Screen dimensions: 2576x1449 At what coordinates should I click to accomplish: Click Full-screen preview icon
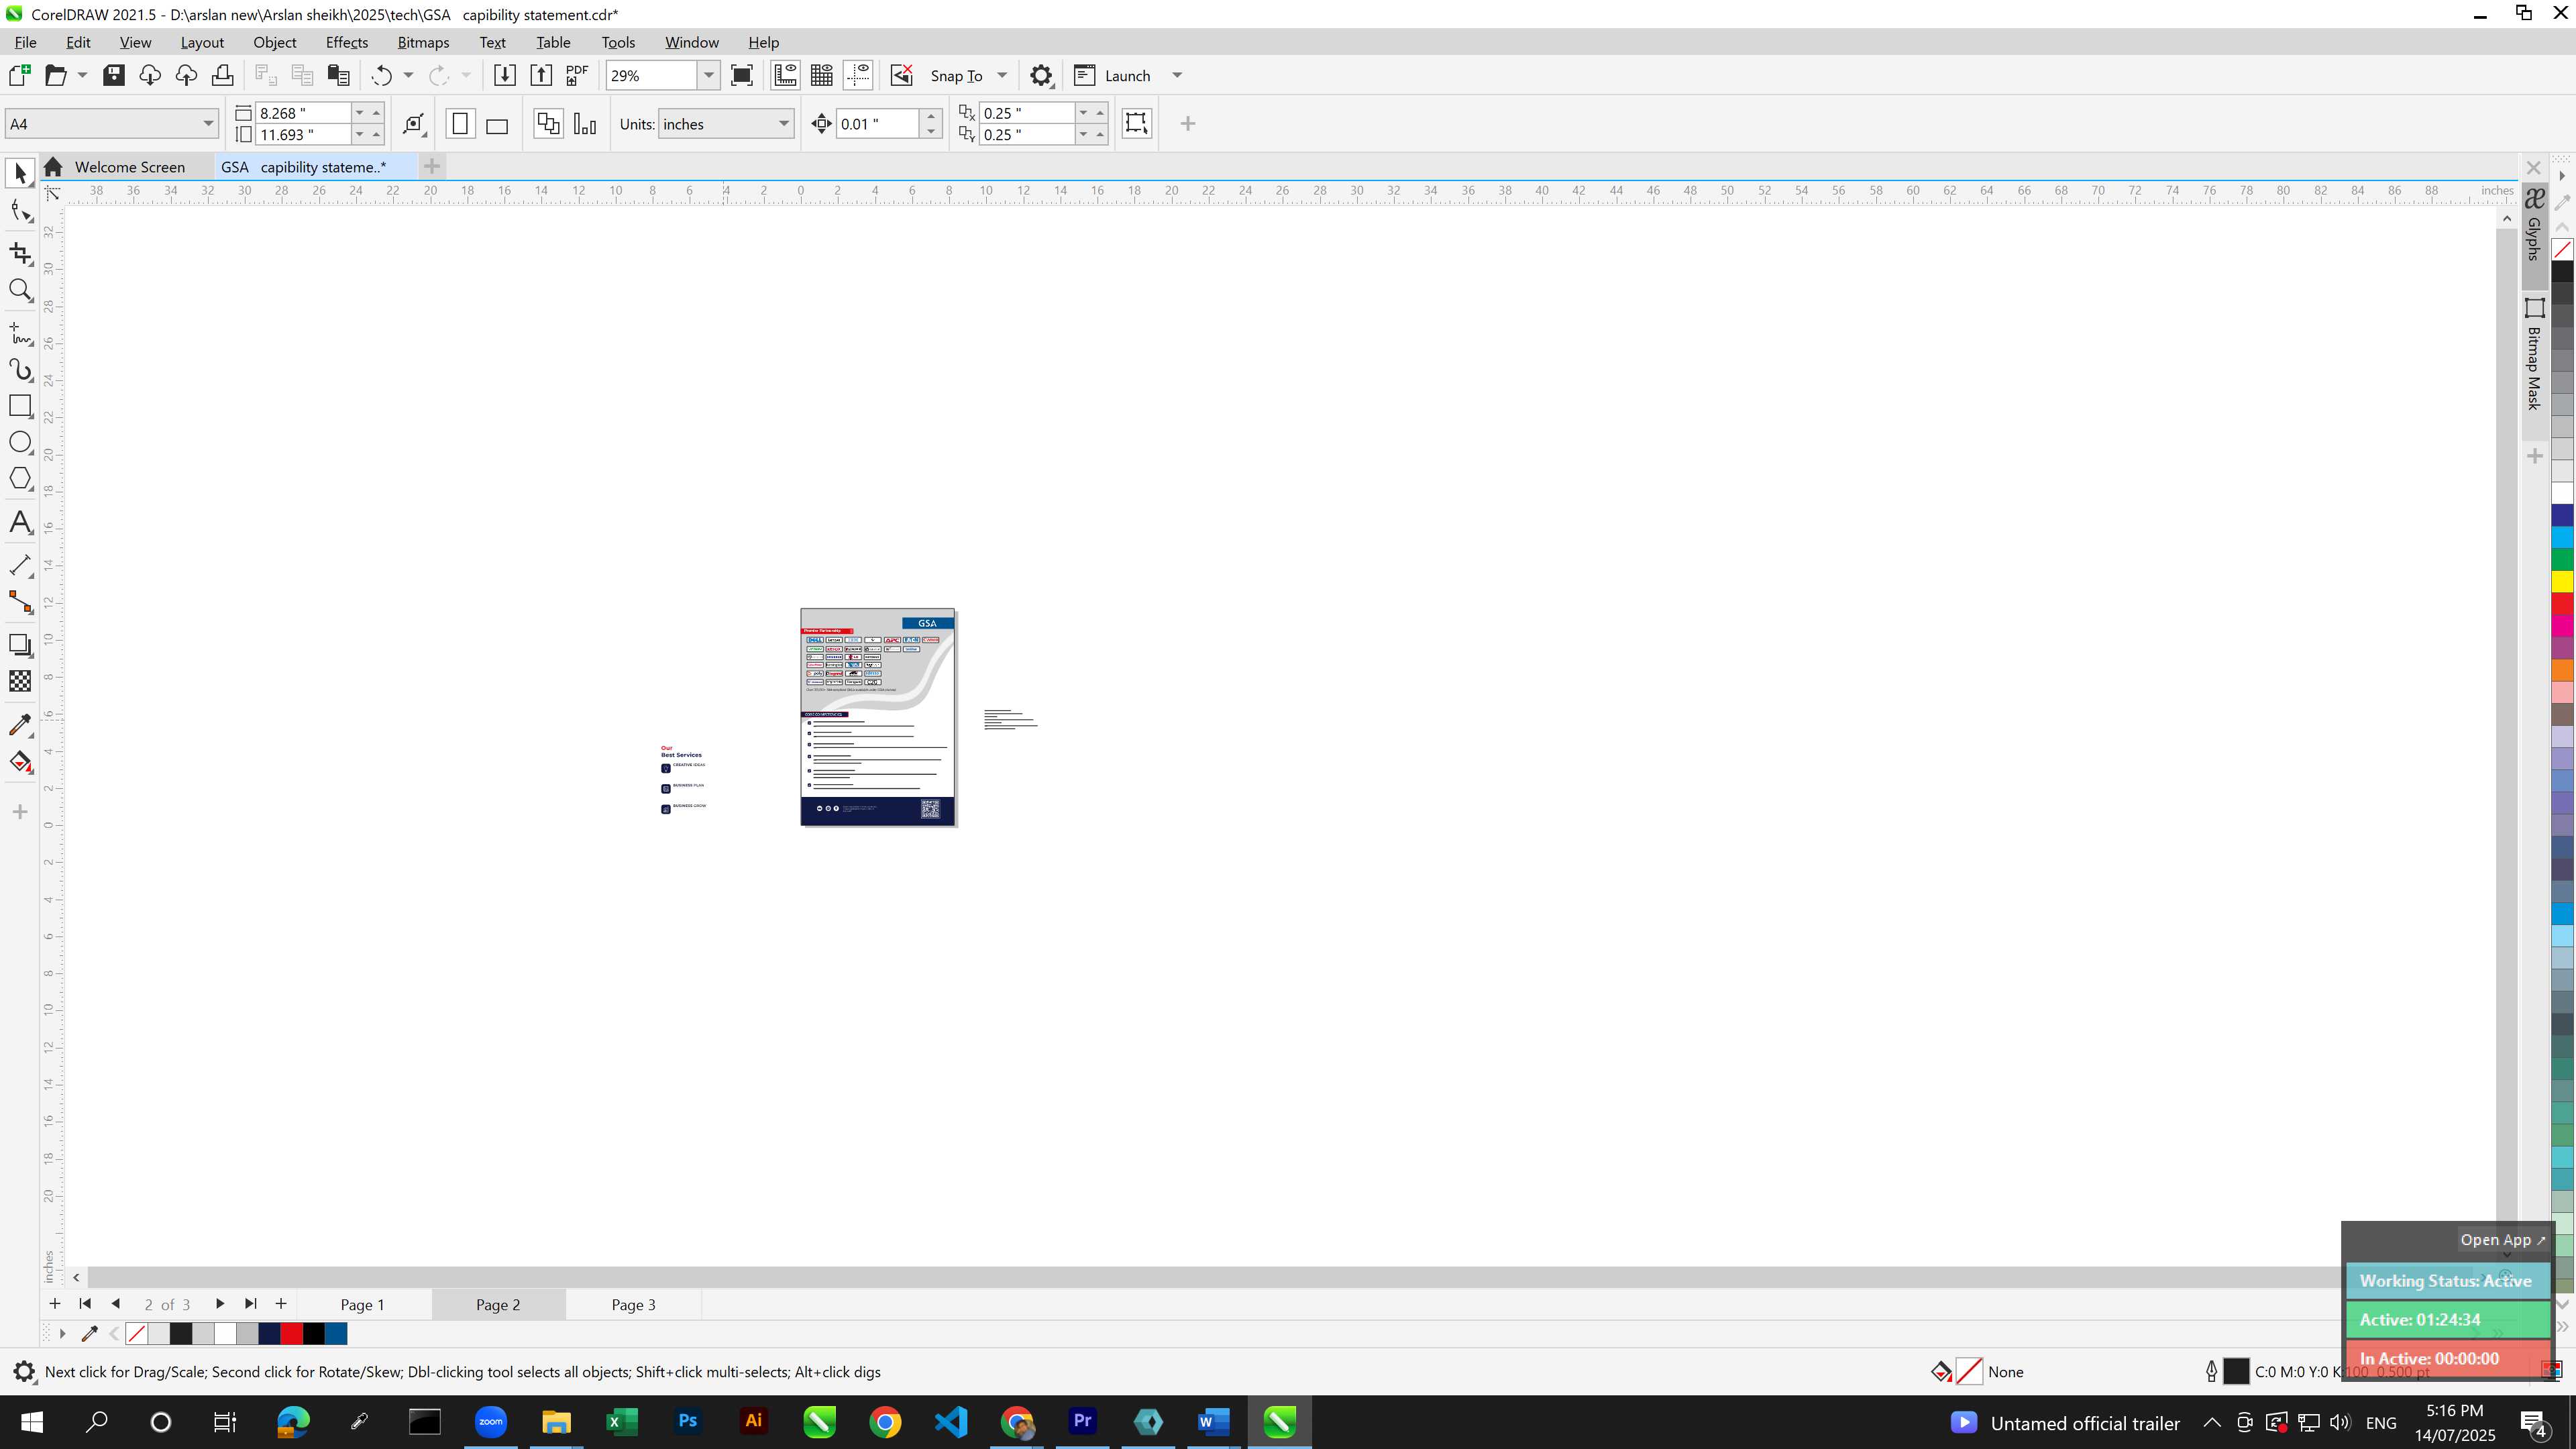click(x=742, y=76)
